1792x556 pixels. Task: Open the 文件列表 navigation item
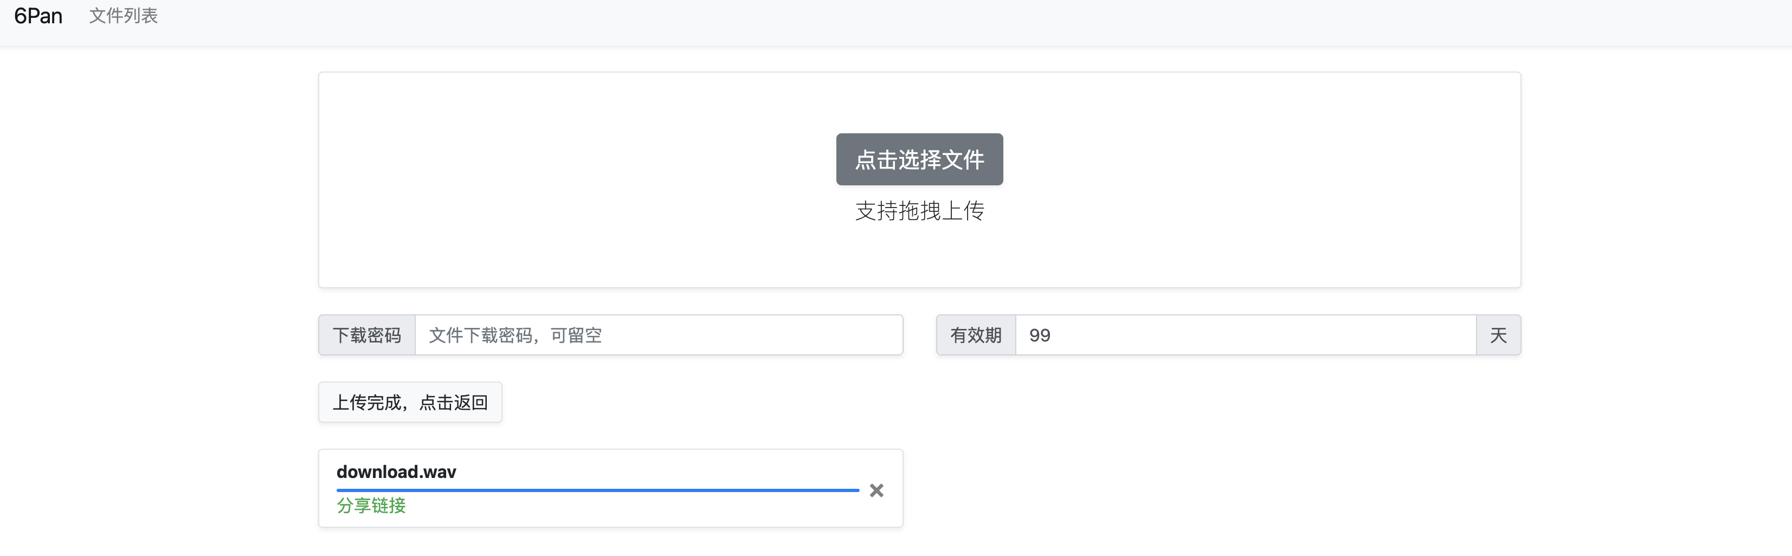[x=123, y=16]
